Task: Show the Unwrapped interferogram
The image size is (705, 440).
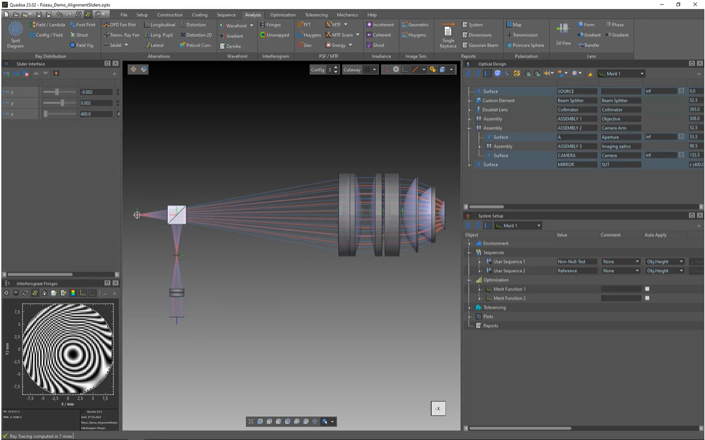Action: coord(277,35)
